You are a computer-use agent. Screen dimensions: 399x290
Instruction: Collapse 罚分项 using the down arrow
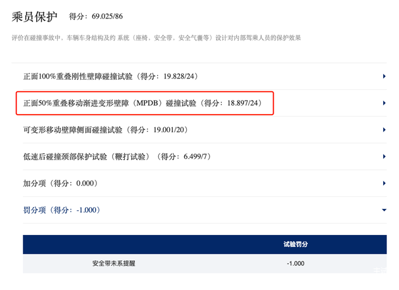point(384,210)
